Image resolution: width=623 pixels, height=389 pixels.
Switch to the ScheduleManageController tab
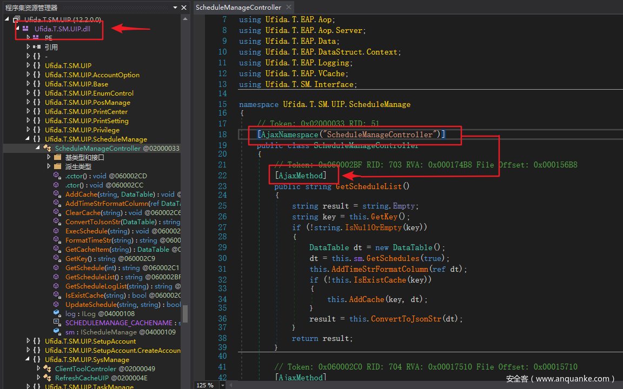[238, 8]
